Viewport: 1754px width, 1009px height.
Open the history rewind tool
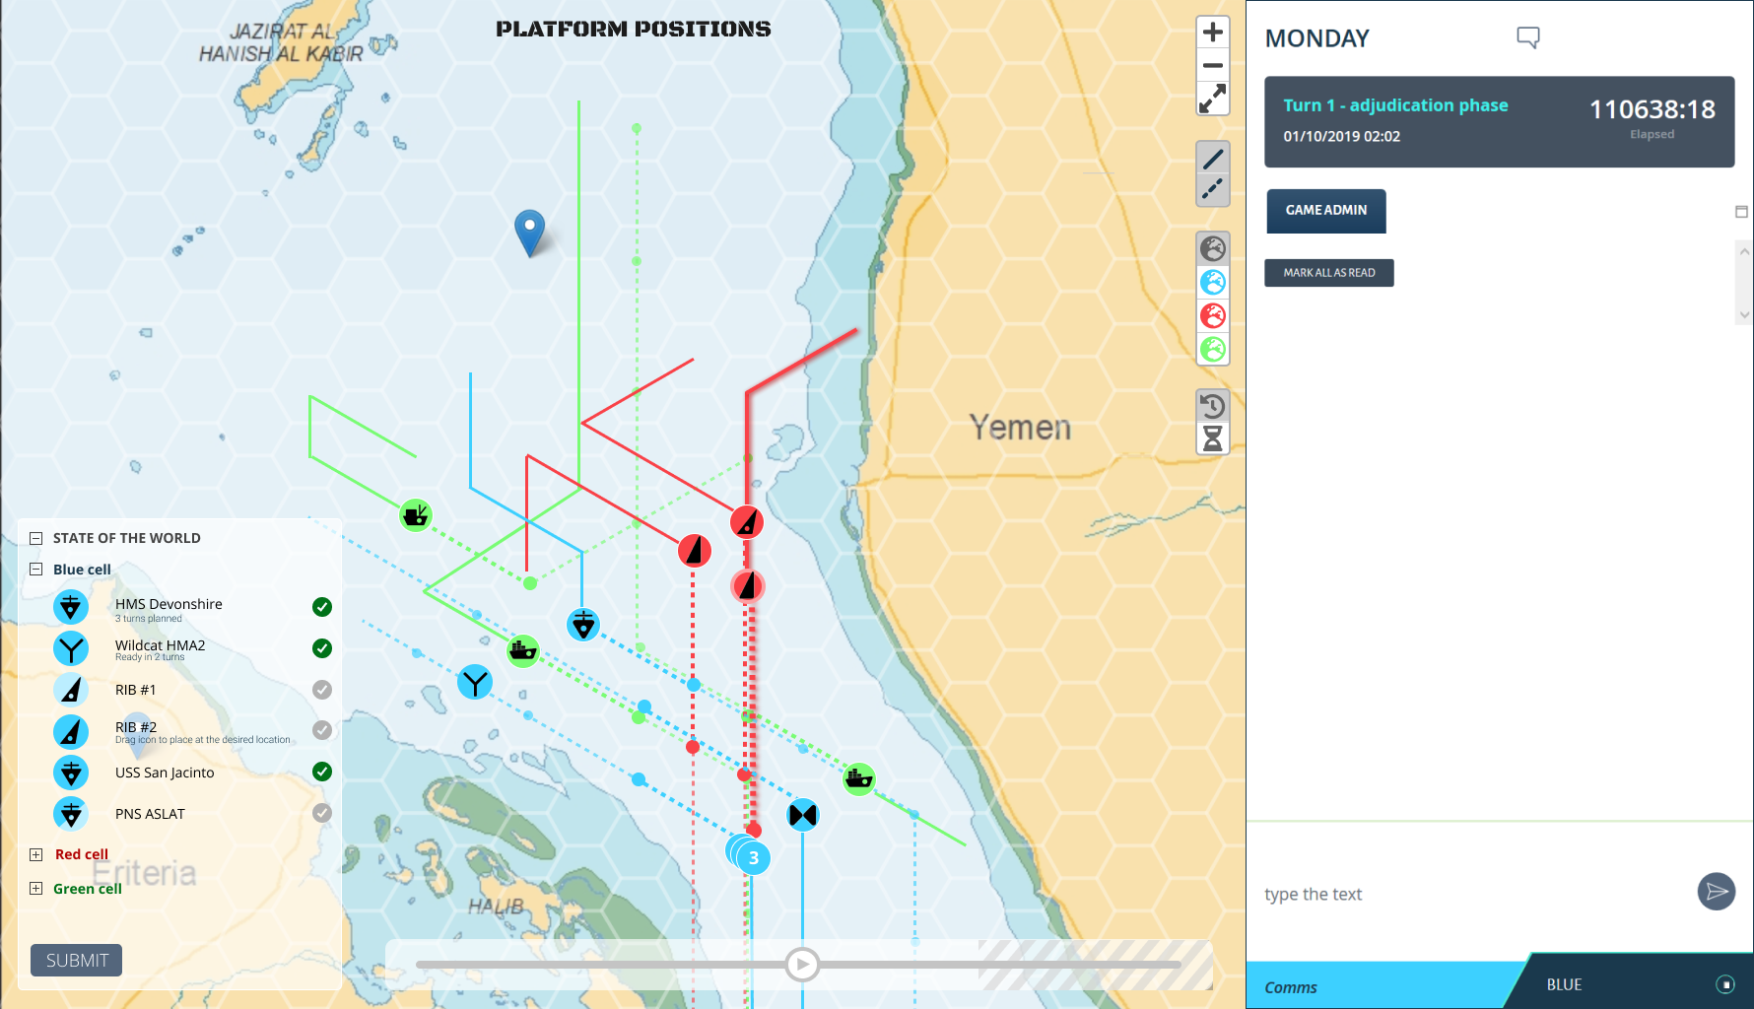[x=1213, y=405]
